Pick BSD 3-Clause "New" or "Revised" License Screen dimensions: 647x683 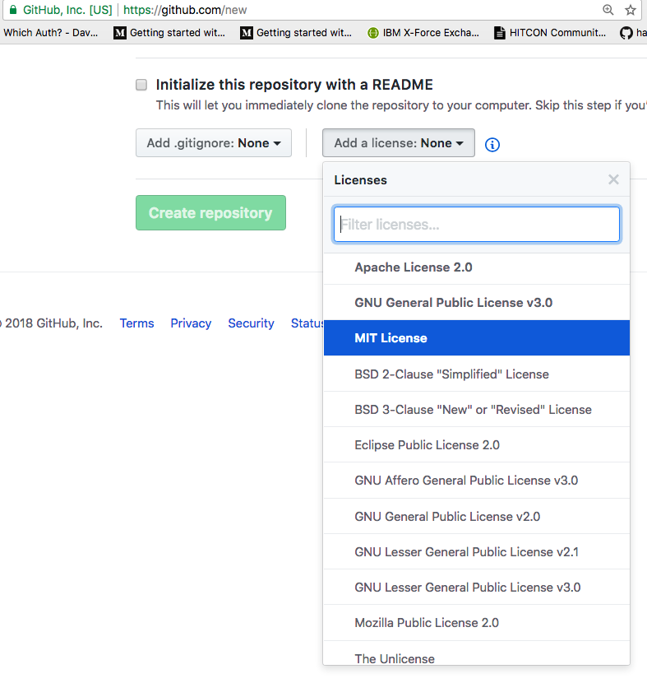477,410
